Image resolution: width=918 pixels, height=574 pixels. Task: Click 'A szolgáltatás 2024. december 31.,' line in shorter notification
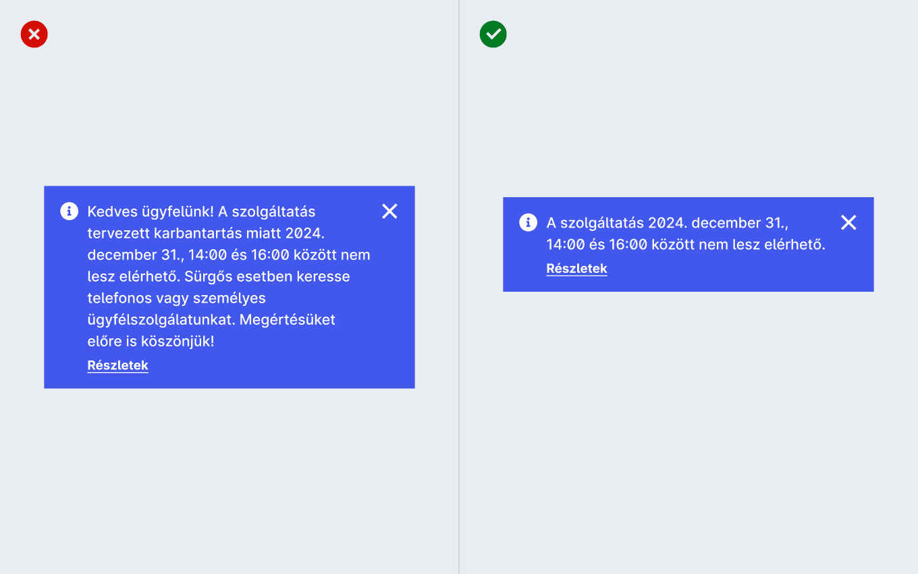tap(667, 223)
